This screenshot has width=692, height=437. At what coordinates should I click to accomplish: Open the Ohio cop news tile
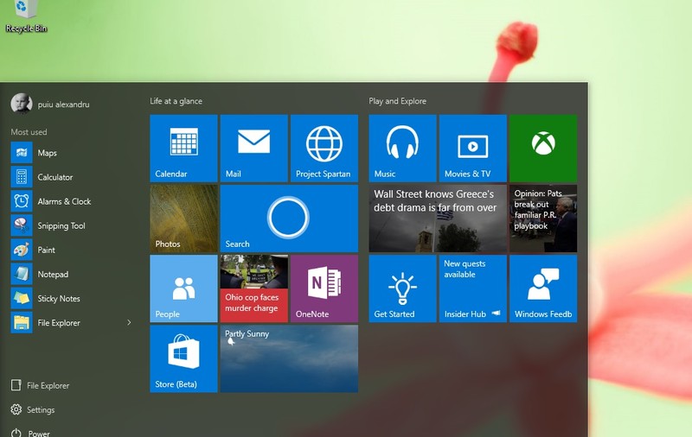click(x=253, y=288)
